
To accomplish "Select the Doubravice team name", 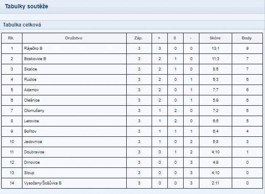I will click(34, 152).
